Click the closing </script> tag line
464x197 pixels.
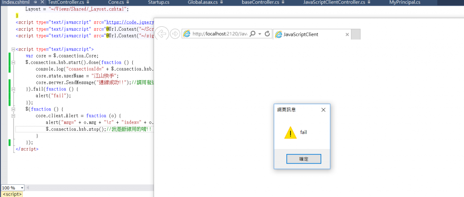(x=27, y=149)
